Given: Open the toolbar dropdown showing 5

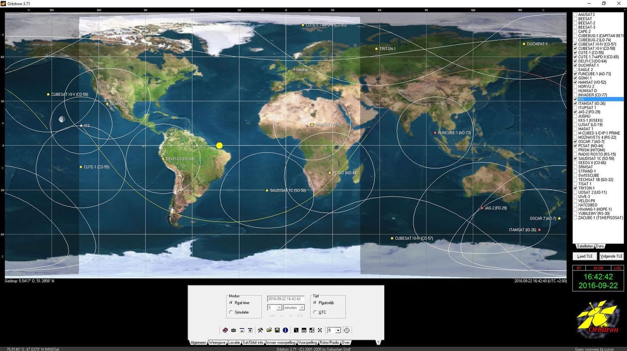Looking at the screenshot, I should tap(338, 330).
